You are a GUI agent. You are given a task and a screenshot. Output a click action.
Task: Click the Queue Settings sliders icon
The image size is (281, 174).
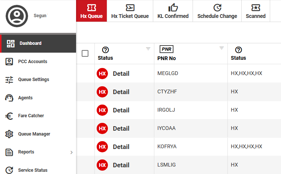point(9,80)
